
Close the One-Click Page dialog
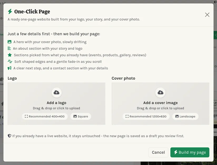[207, 15]
